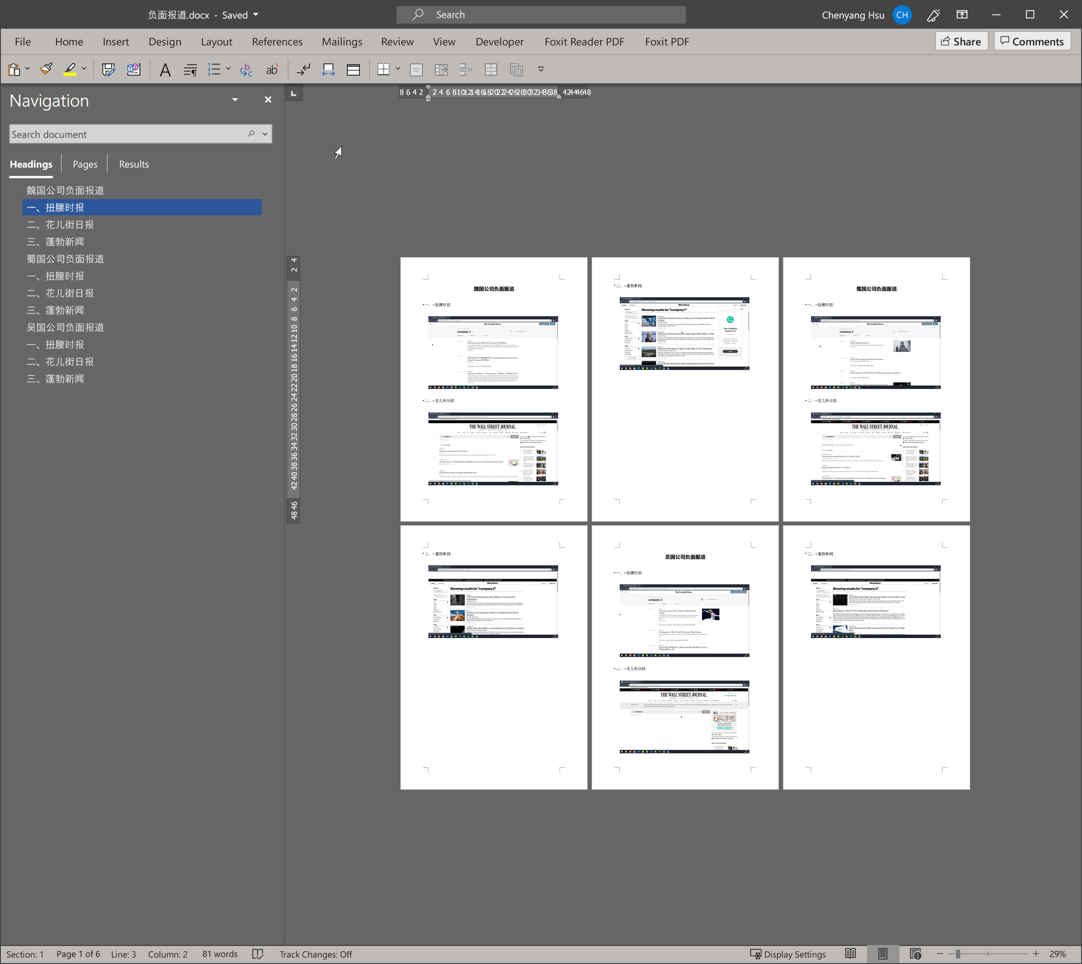This screenshot has height=964, width=1082.
Task: Click the large letter A font icon
Action: [x=165, y=69]
